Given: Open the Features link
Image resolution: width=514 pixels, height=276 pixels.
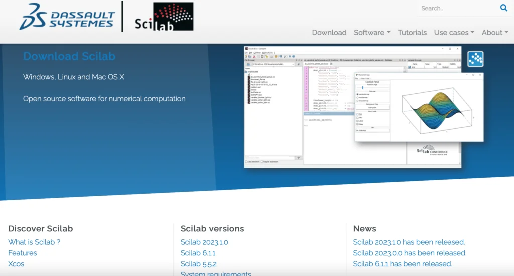Looking at the screenshot, I should point(22,253).
